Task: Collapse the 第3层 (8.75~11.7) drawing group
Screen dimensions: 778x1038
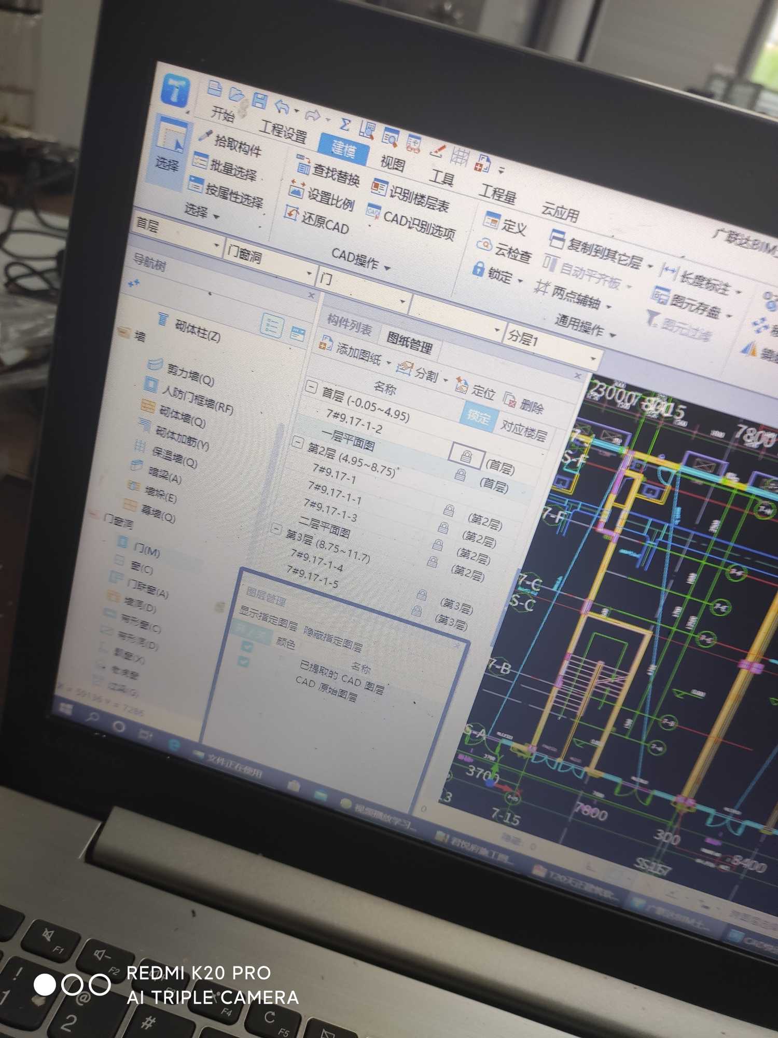Action: (276, 529)
